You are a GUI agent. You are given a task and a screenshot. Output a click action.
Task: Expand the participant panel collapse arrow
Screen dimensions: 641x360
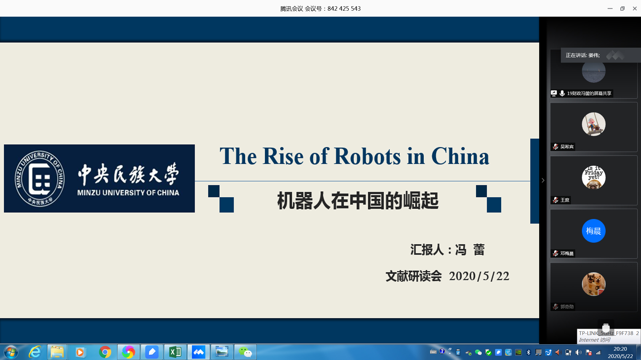(x=543, y=180)
